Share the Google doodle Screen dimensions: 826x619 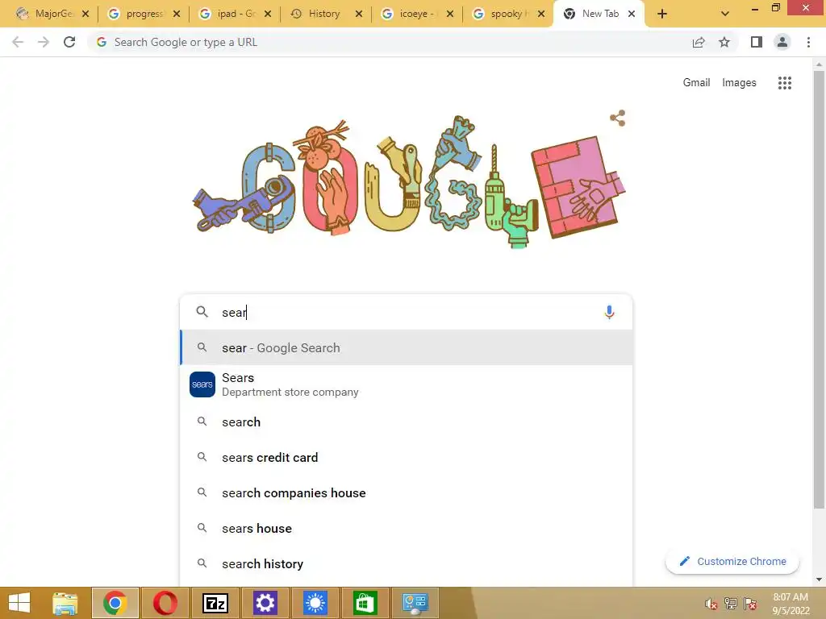[617, 118]
